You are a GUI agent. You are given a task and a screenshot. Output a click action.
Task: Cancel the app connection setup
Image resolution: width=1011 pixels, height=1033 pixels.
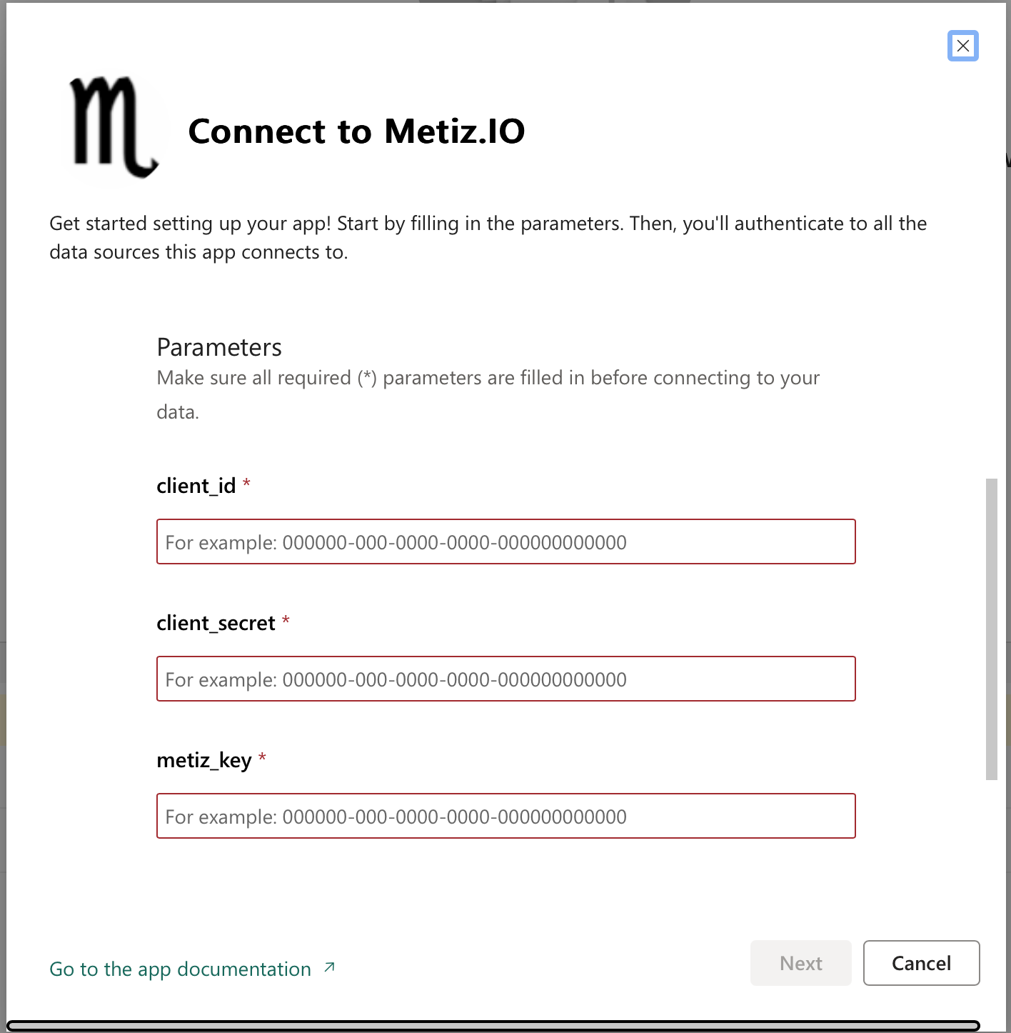pos(921,963)
